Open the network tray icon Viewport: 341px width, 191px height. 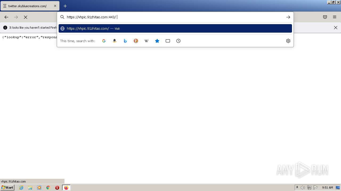[309, 188]
